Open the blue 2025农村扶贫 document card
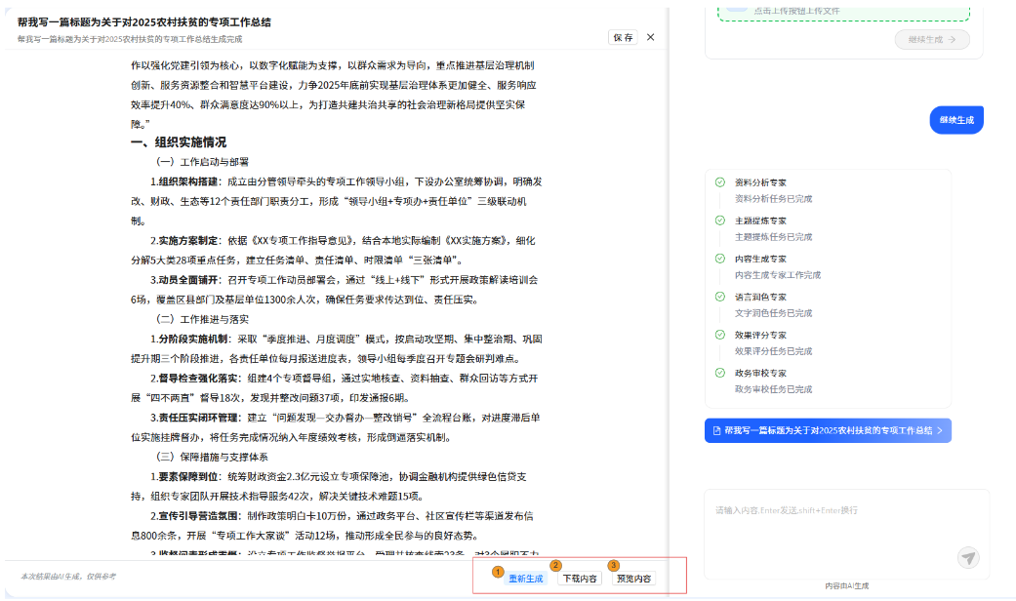1016x601 pixels. [828, 430]
